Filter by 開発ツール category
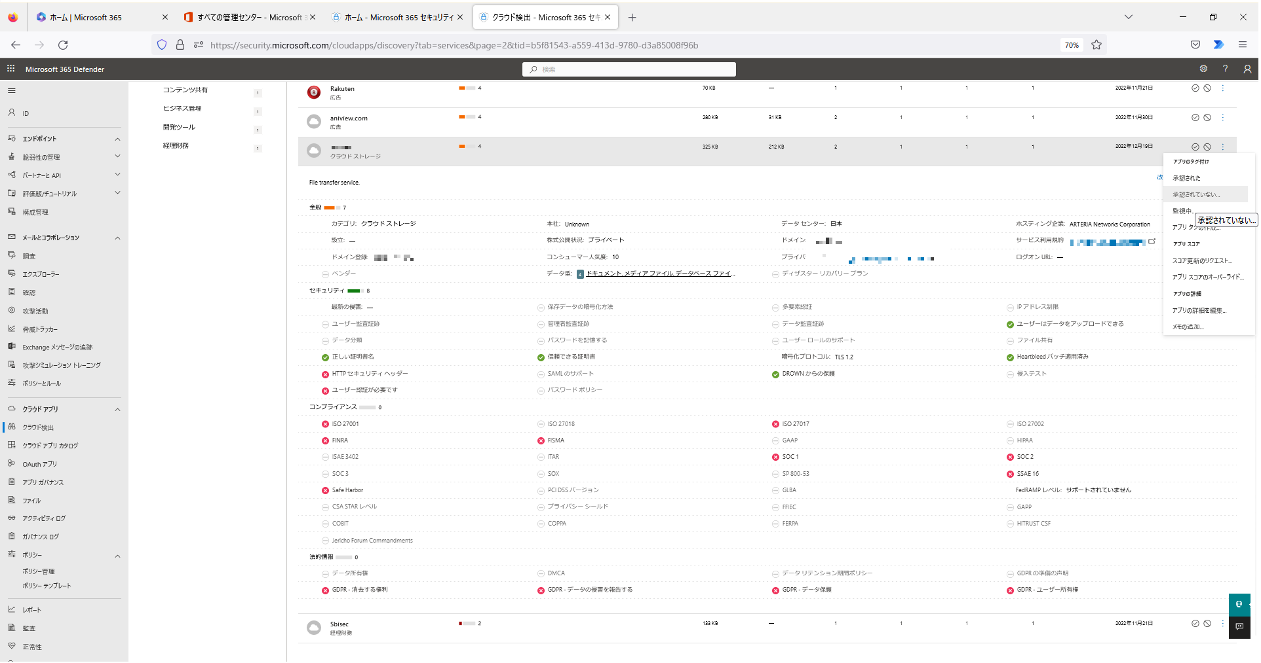The height and width of the screenshot is (663, 1261). 179,127
